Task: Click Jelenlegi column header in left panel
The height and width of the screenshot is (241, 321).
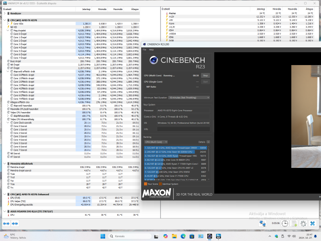Action: (x=84, y=9)
